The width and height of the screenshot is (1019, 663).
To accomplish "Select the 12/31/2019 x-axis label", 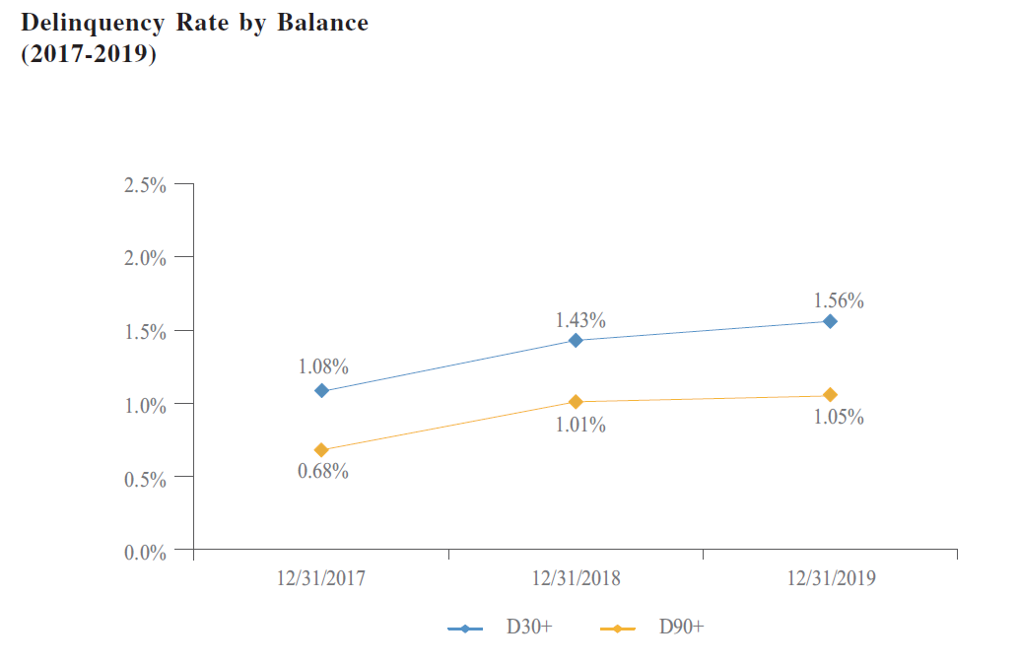I will tap(831, 578).
